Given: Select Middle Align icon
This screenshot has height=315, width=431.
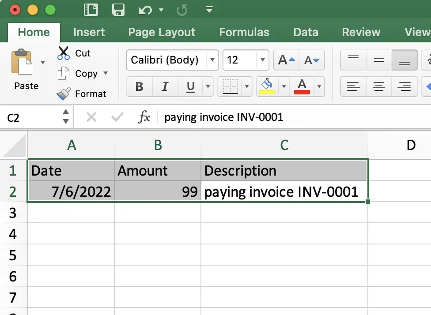Looking at the screenshot, I should (379, 60).
